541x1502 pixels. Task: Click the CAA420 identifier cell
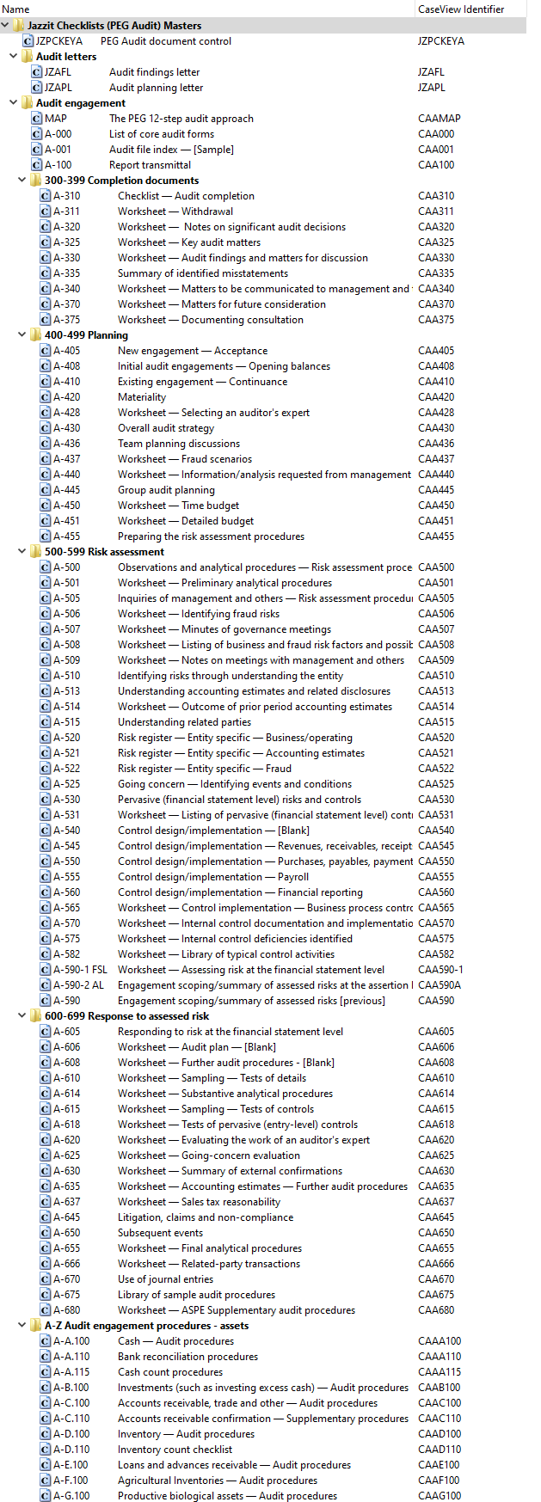coord(436,397)
